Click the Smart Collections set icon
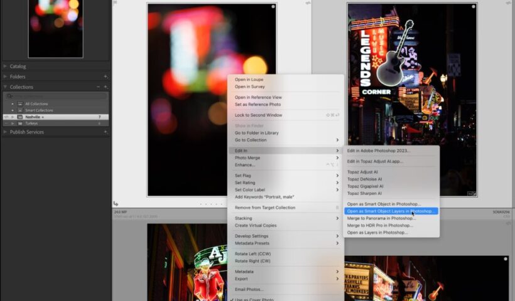The height and width of the screenshot is (301, 515). [20, 110]
